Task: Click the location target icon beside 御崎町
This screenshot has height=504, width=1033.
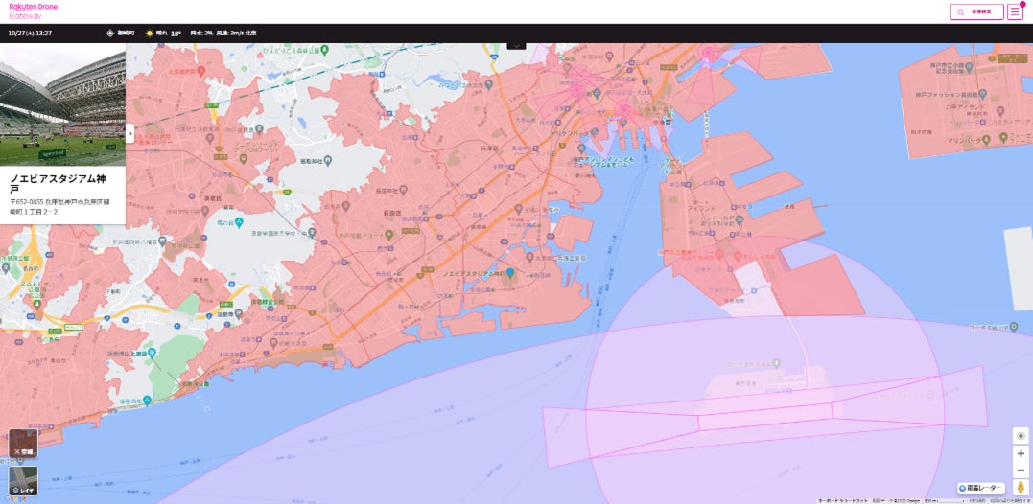Action: [x=110, y=33]
